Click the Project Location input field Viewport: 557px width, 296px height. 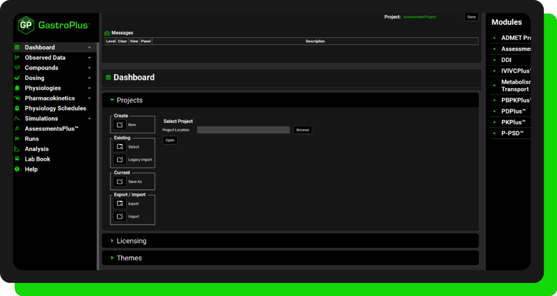243,130
